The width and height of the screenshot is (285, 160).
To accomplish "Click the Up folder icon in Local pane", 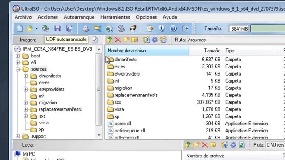I will pyautogui.click(x=188, y=145).
